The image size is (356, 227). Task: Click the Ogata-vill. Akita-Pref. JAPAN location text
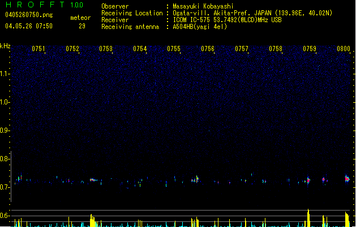pos(252,13)
